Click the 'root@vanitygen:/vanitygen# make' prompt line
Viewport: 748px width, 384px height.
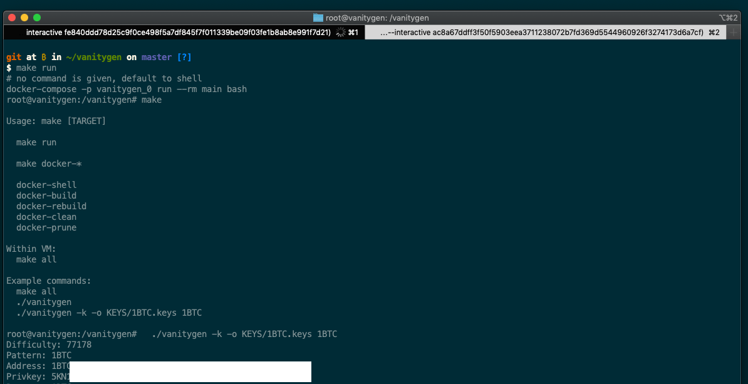pyautogui.click(x=84, y=100)
